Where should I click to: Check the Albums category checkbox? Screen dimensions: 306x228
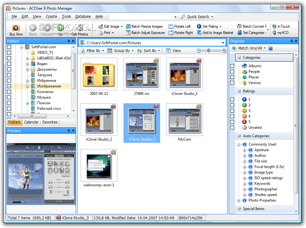point(232,66)
